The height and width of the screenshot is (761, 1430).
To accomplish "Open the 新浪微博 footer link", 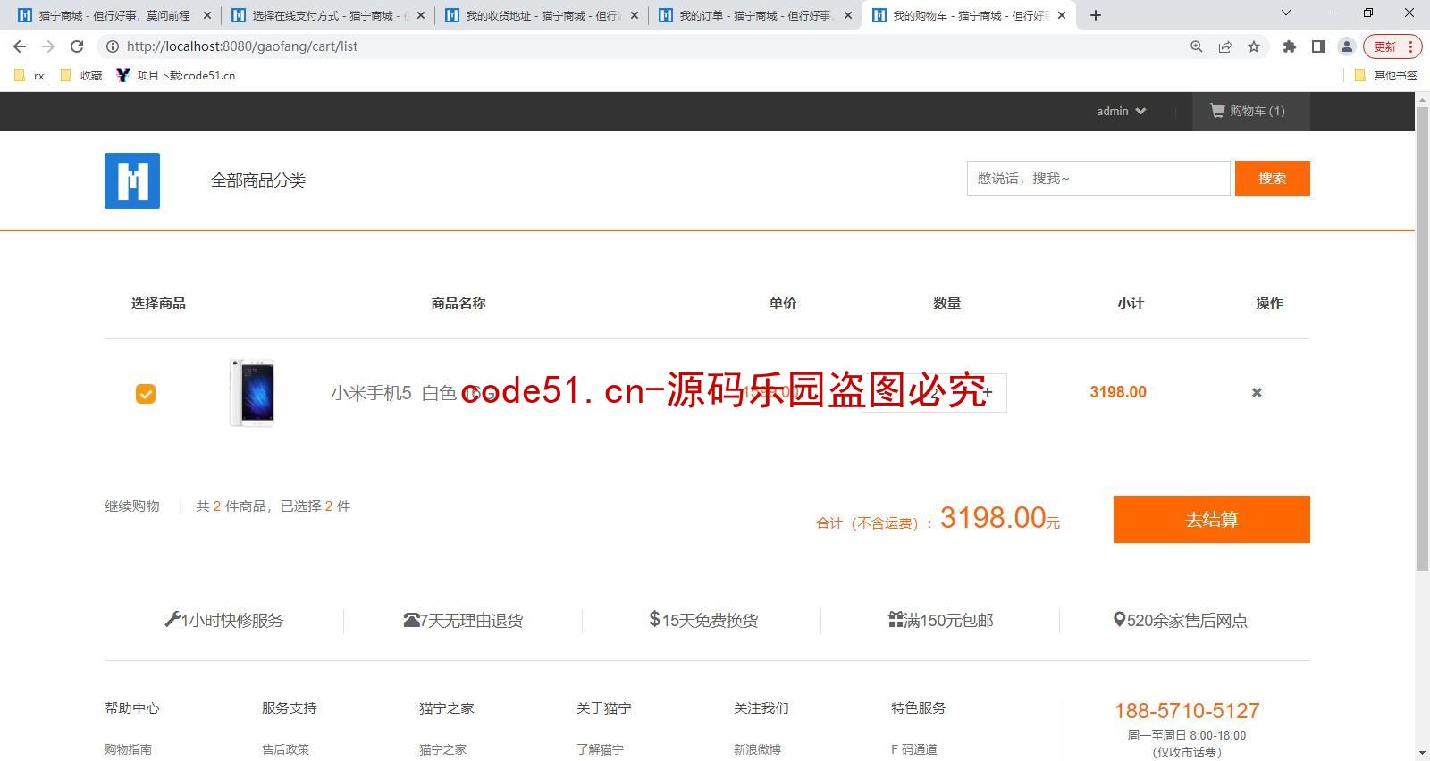I will coord(757,749).
